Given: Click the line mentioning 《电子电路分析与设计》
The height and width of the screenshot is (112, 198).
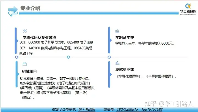Looking at the screenshot, I should tap(55, 83).
